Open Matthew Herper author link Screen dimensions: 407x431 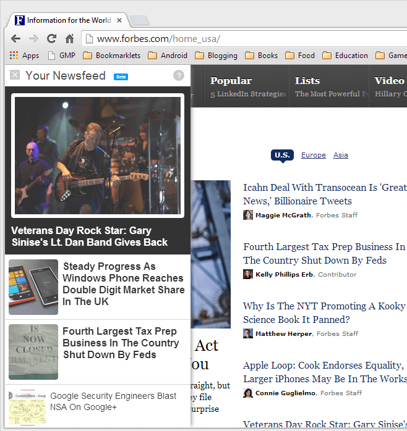pyautogui.click(x=284, y=333)
